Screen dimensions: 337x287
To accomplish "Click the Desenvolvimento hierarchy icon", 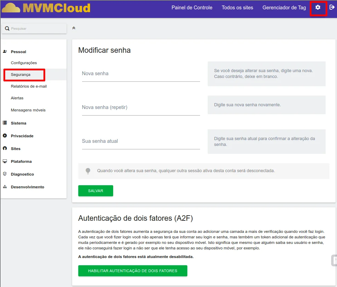I will 5,187.
